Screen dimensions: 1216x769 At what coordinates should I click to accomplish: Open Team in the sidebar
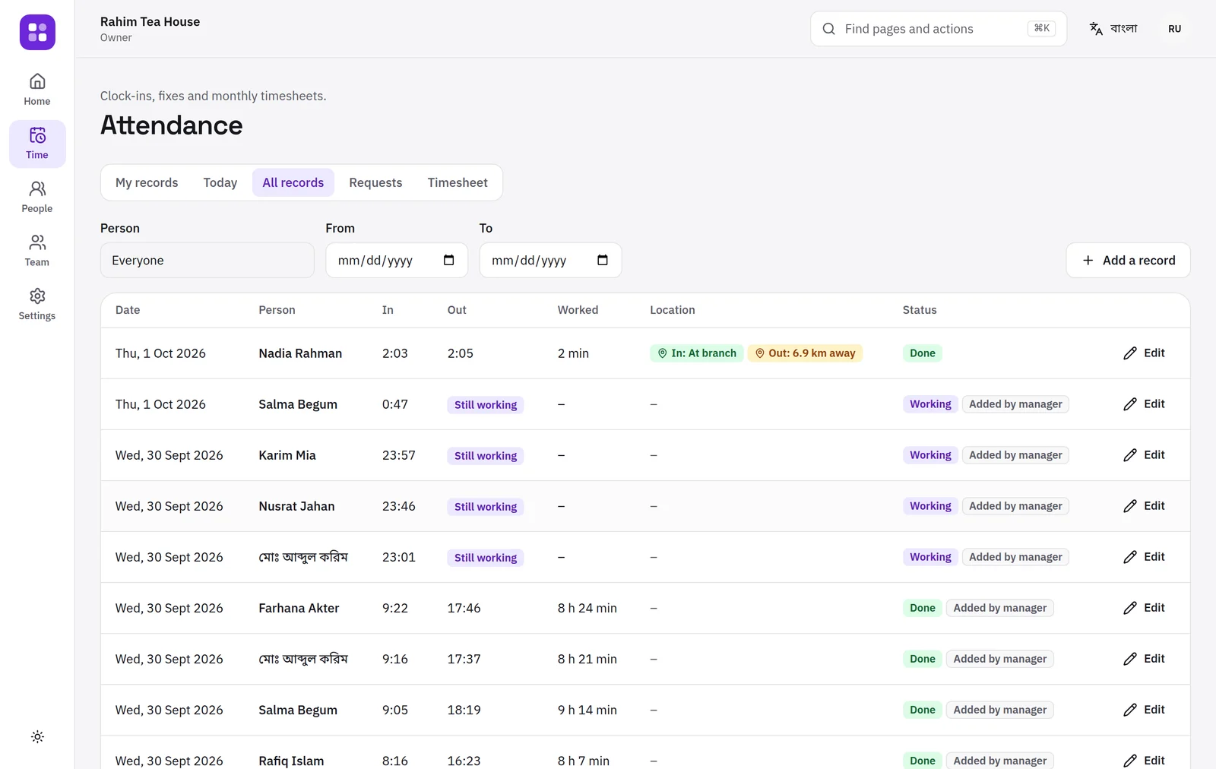(x=37, y=251)
